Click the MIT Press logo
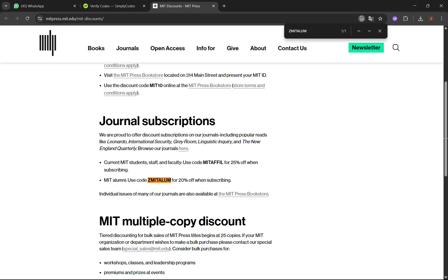448x280 pixels. [x=48, y=43]
